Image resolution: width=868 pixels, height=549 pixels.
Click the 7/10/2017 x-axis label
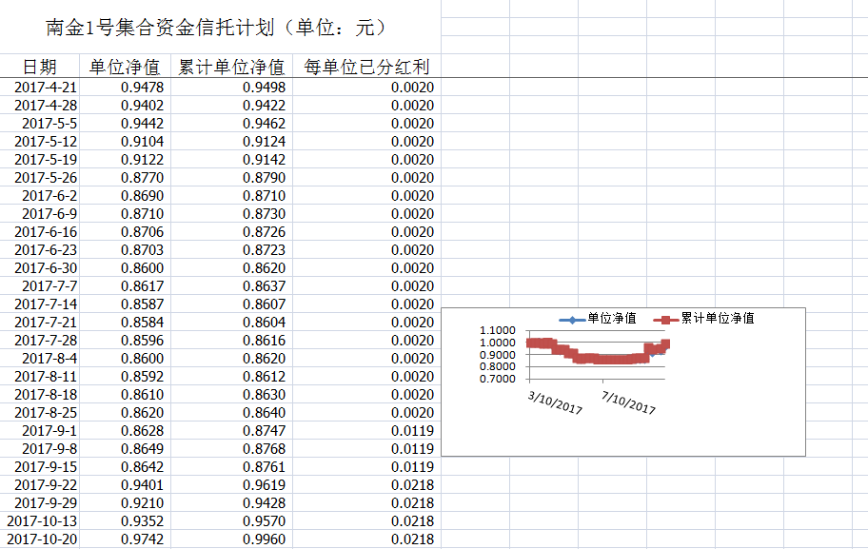tap(629, 402)
